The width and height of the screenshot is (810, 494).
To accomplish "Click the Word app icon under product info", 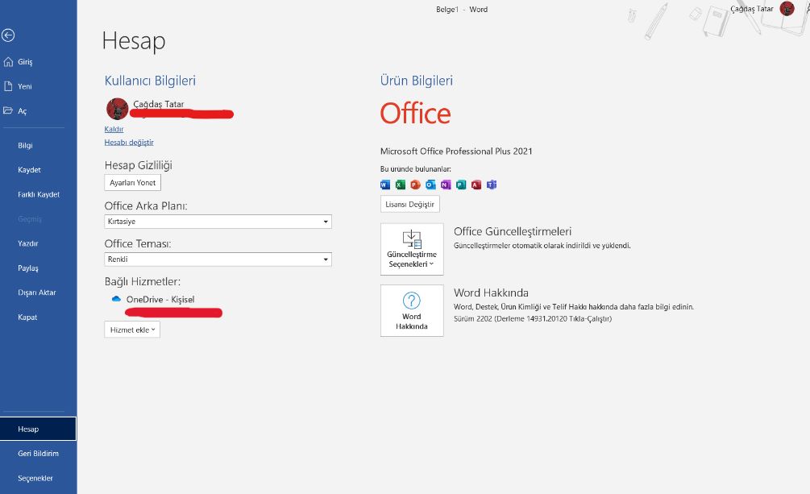I will (x=385, y=185).
